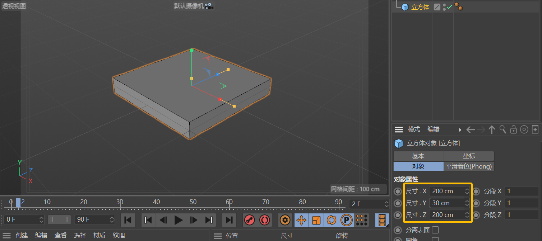Click the cube icon beside 立方体 in the object list
Viewport: 542px width, 241px height.
point(405,7)
